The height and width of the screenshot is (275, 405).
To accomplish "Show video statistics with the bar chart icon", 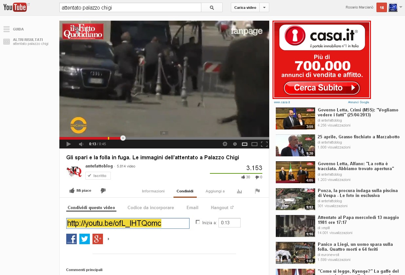I will 239,191.
